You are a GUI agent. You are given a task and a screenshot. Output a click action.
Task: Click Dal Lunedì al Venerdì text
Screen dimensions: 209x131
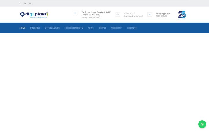coord(133,16)
